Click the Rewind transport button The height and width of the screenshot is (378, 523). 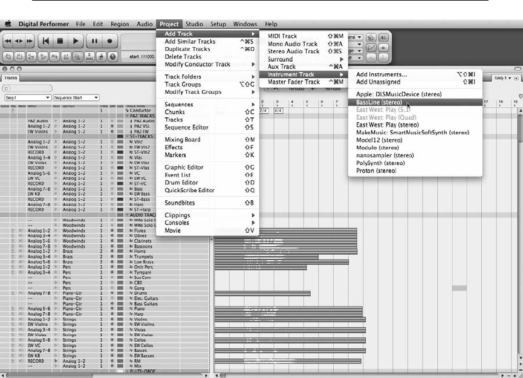8,41
